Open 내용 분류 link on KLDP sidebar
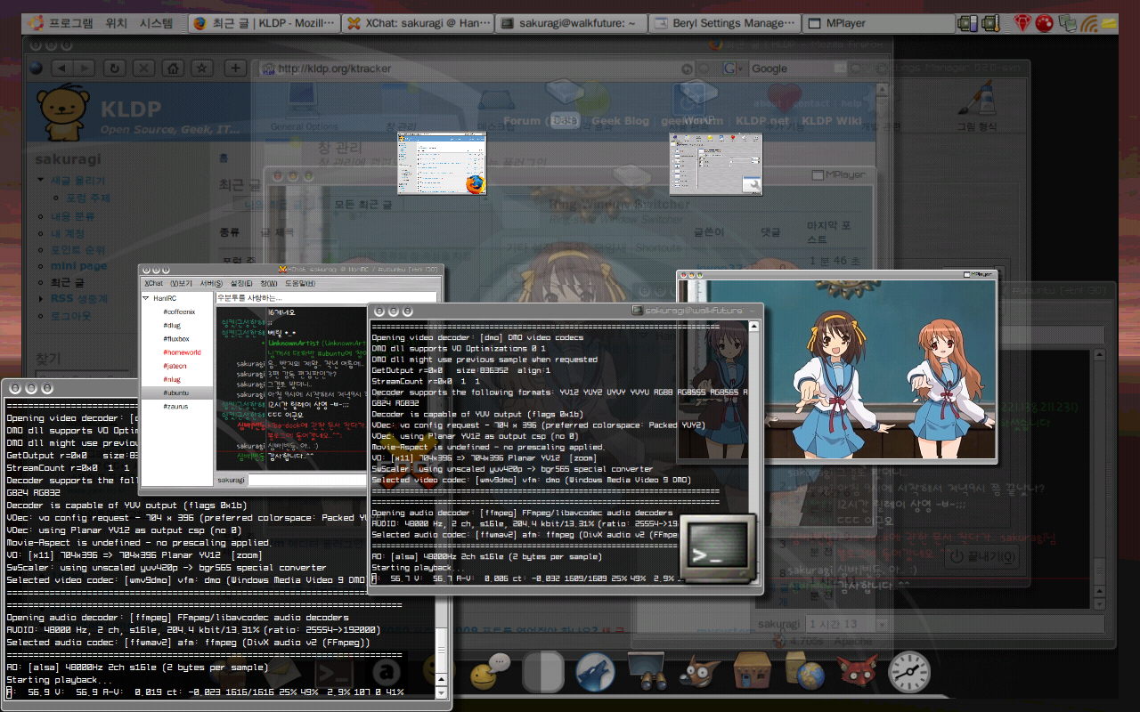This screenshot has width=1140, height=712. (72, 216)
